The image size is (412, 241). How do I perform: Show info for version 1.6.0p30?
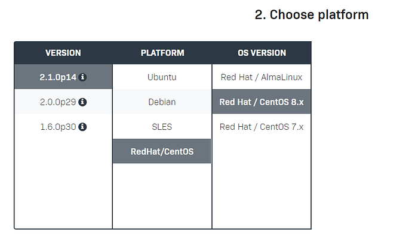pyautogui.click(x=83, y=127)
